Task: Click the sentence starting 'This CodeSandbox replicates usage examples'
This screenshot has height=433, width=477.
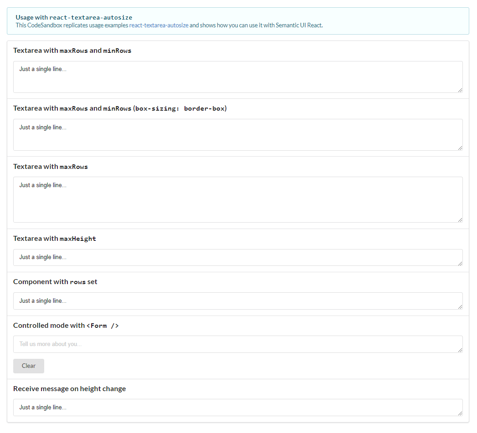Action: pyautogui.click(x=169, y=25)
